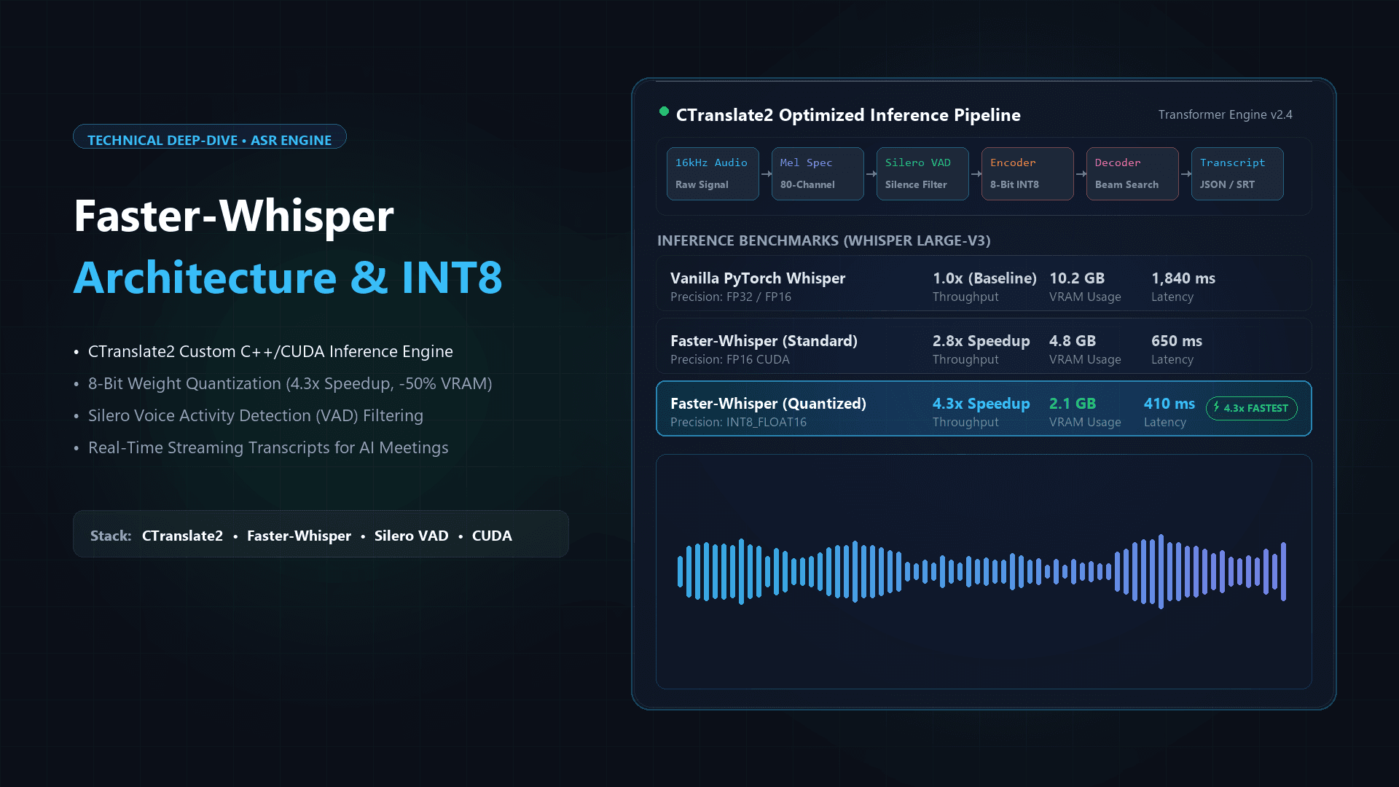Click the audio waveform visualization
The height and width of the screenshot is (787, 1399).
981,571
